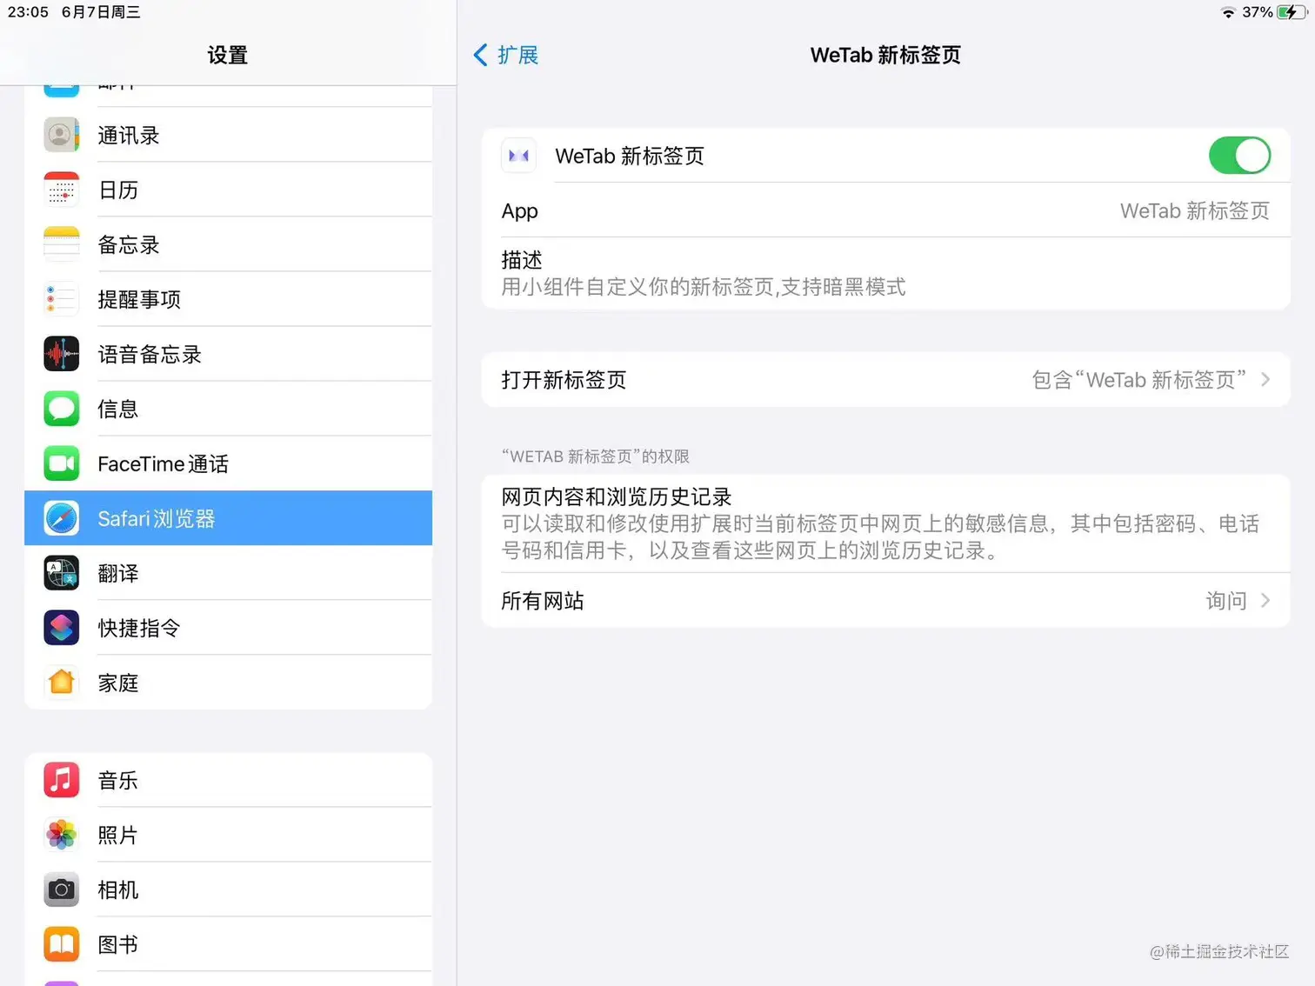Click the 翻译 app icon
1315x986 pixels.
(x=61, y=573)
